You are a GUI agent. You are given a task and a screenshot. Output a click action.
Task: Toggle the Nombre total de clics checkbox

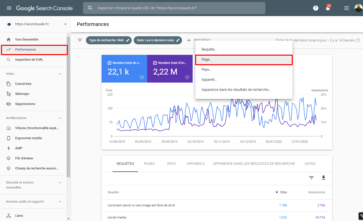click(109, 63)
